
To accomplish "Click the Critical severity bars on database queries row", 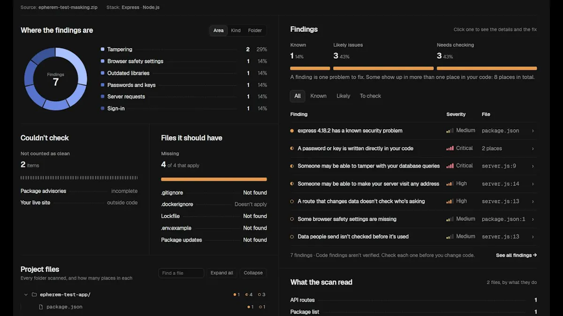I will (x=450, y=166).
